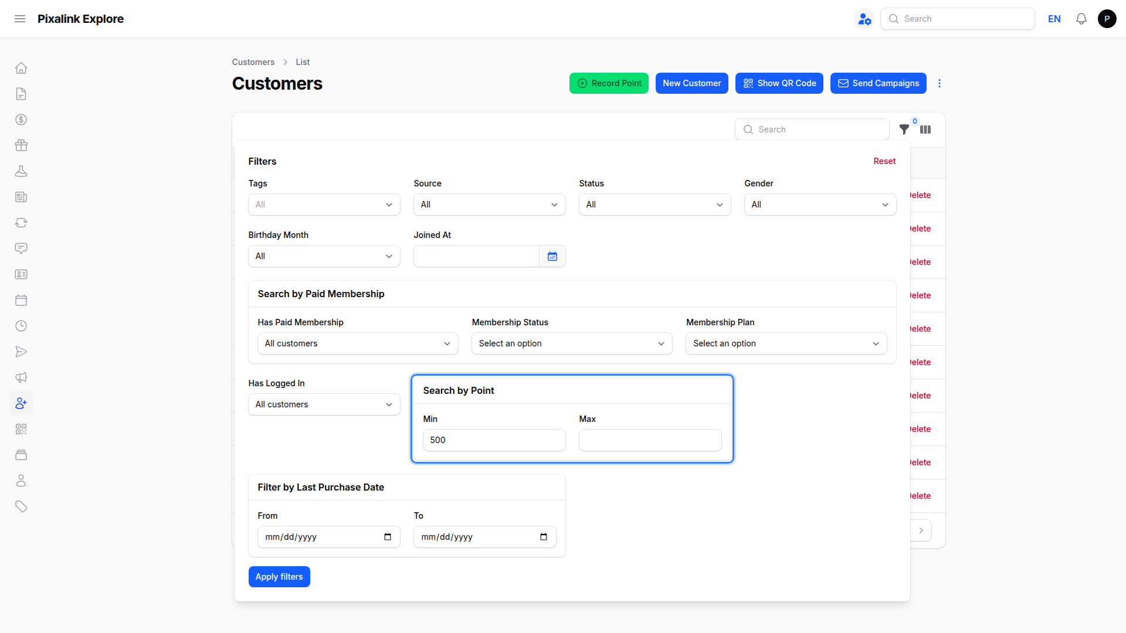Viewport: 1126px width, 633px height.
Task: Focus the Min point field
Action: [x=494, y=440]
